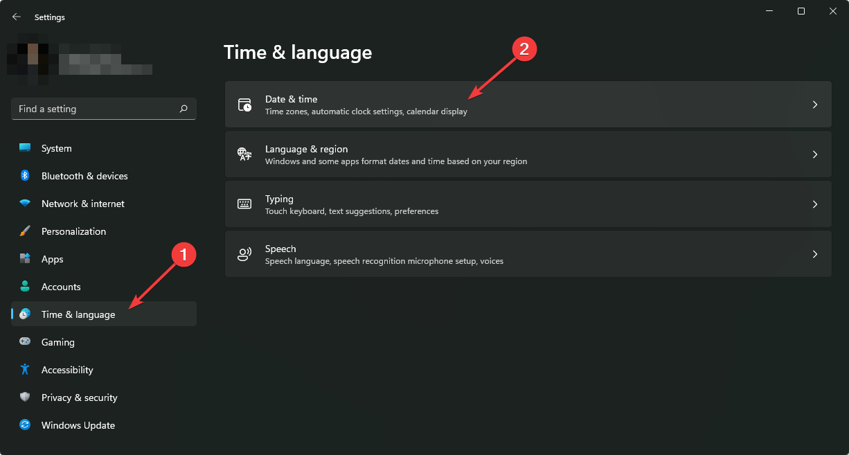This screenshot has width=849, height=455.
Task: Click the System monitor icon in sidebar
Action: pyautogui.click(x=25, y=148)
